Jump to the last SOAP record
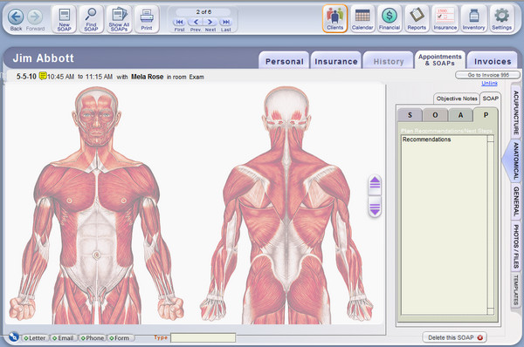The height and width of the screenshot is (347, 524). pyautogui.click(x=226, y=22)
